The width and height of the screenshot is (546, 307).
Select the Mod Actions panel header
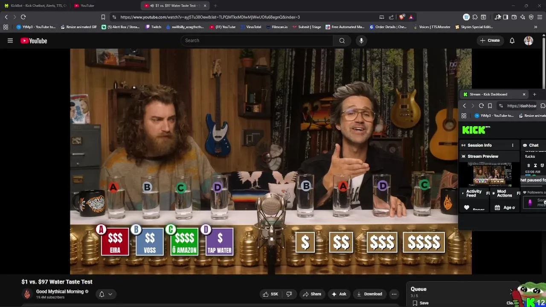[x=504, y=193]
